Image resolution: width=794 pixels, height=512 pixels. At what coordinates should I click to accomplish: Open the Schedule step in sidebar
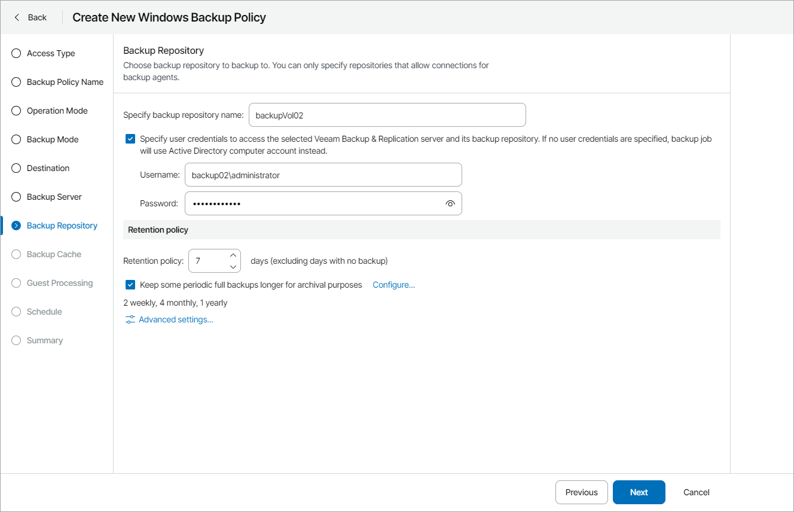click(44, 312)
